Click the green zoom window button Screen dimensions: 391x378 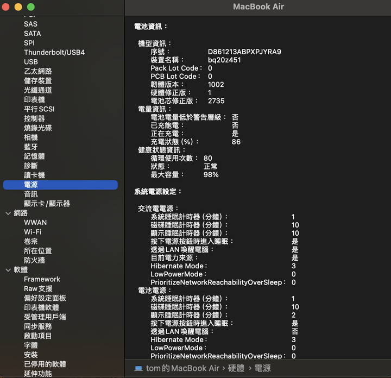click(x=31, y=7)
